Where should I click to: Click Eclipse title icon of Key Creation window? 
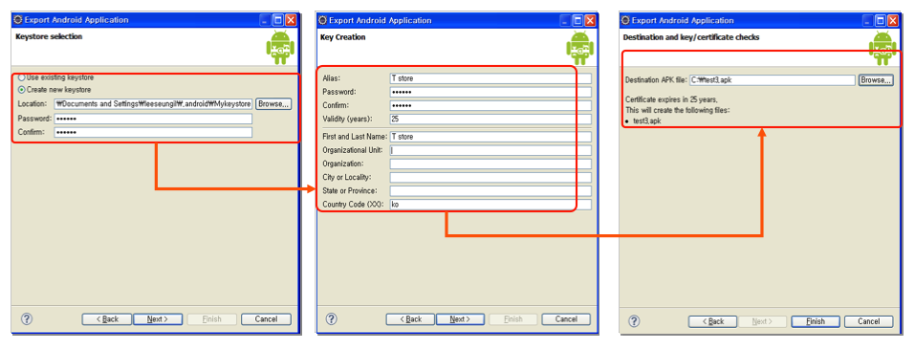[323, 20]
